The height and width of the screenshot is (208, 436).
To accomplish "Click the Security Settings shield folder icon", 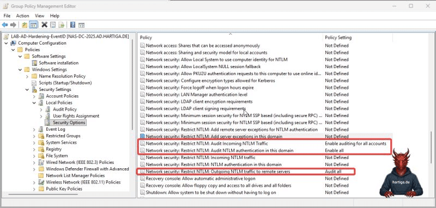I will 34,89.
